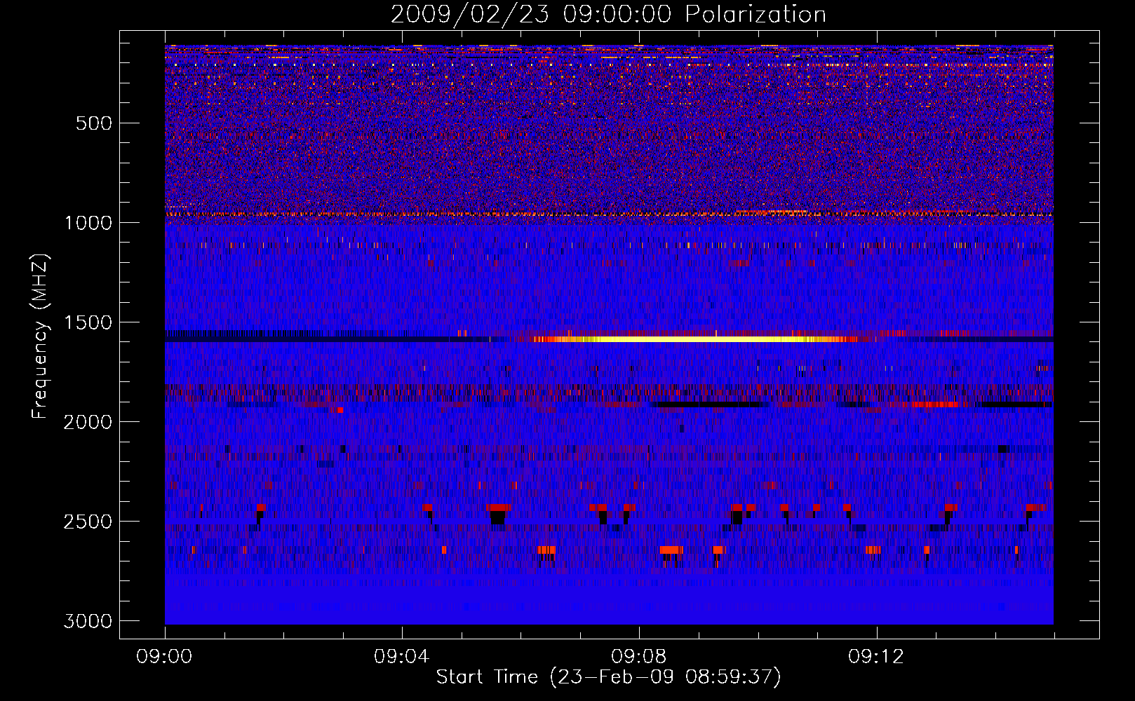Click the 1000 frequency tick label

click(x=88, y=223)
